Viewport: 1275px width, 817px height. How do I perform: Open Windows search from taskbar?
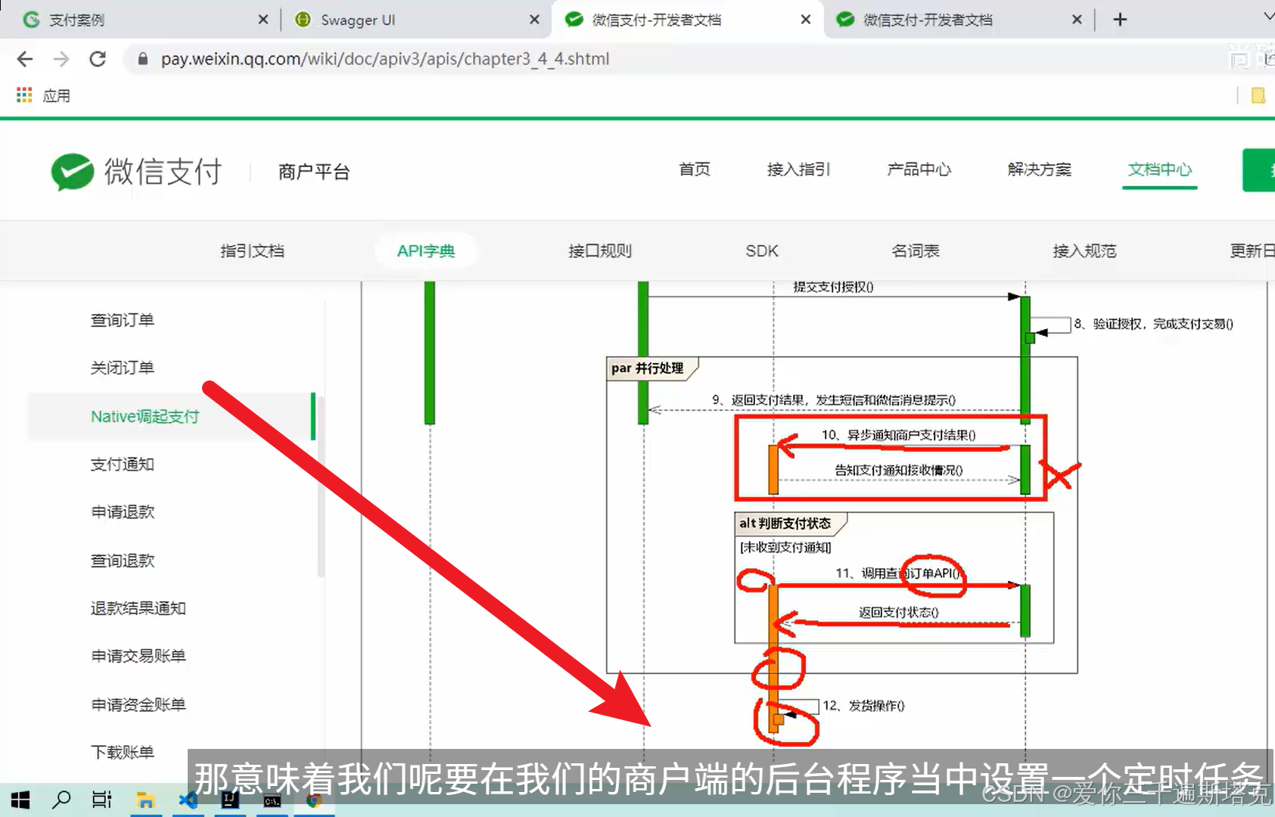tap(61, 800)
